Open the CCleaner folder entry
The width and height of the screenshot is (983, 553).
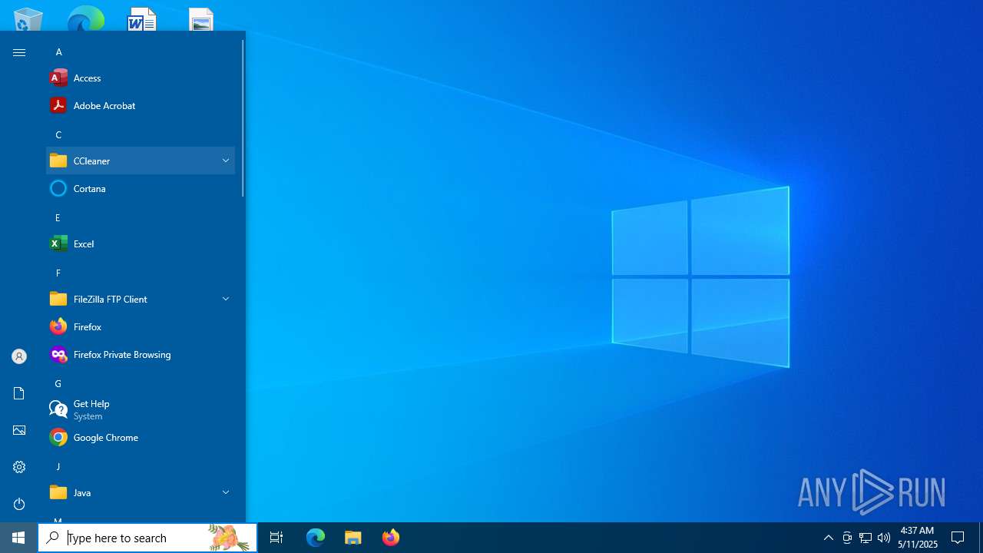[141, 161]
